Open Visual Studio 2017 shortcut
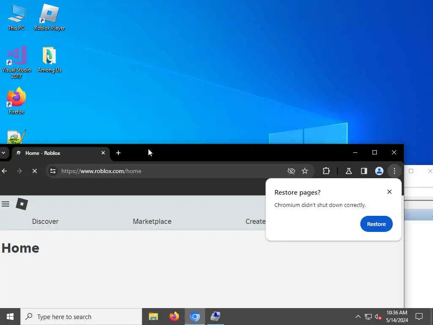Viewport: 433px width, 325px height. [x=16, y=62]
